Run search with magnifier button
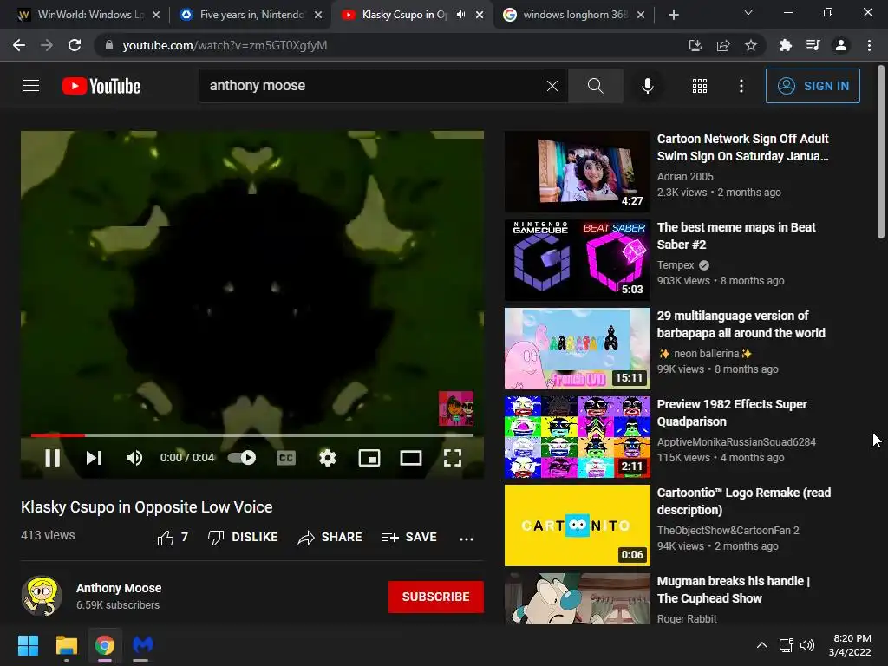Viewport: 888px width, 666px height. [595, 86]
